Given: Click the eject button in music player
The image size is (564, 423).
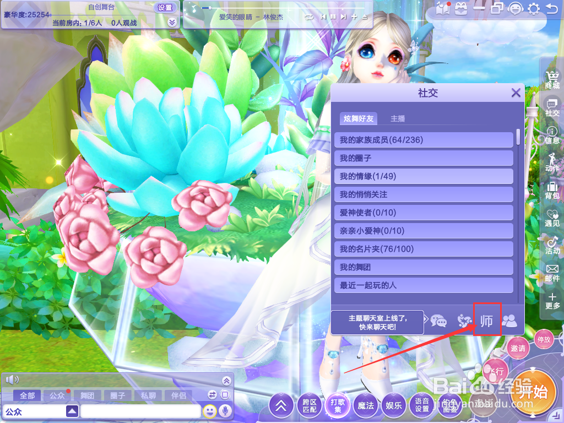Looking at the screenshot, I should [x=365, y=17].
